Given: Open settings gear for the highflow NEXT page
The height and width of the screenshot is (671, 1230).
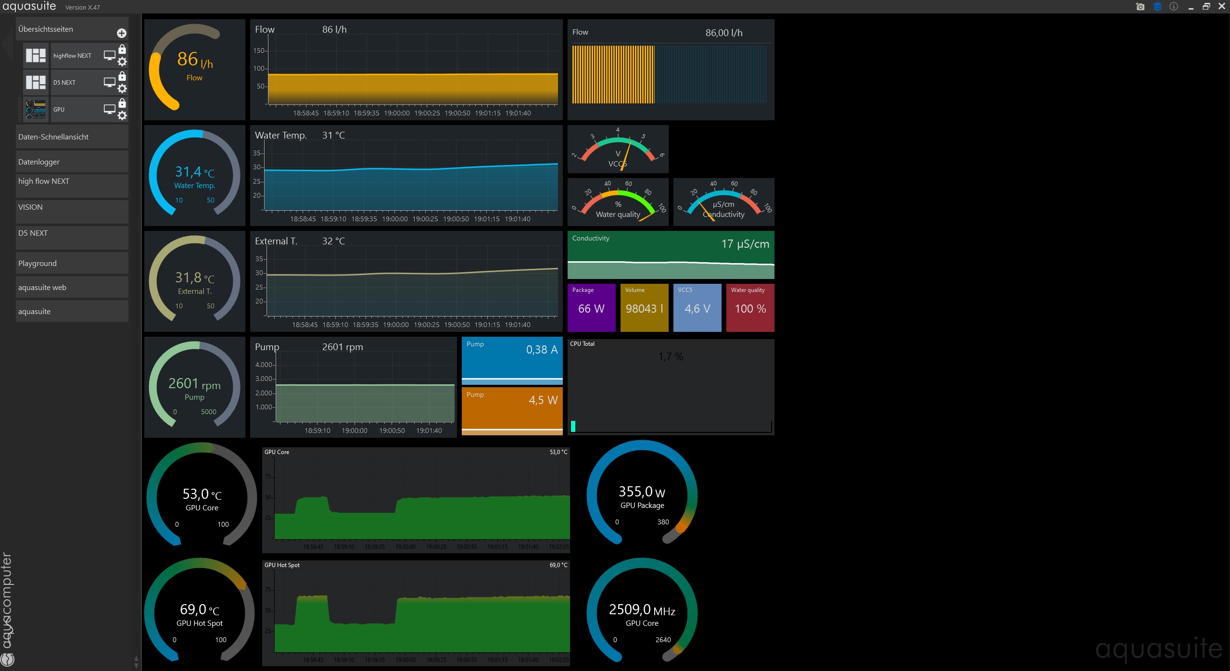Looking at the screenshot, I should (x=122, y=62).
